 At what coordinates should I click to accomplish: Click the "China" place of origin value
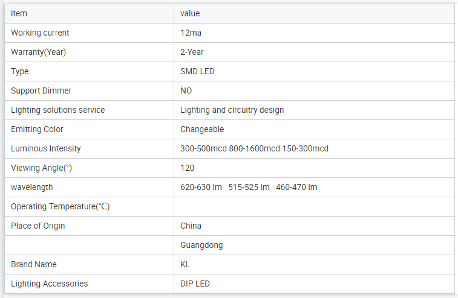191,226
